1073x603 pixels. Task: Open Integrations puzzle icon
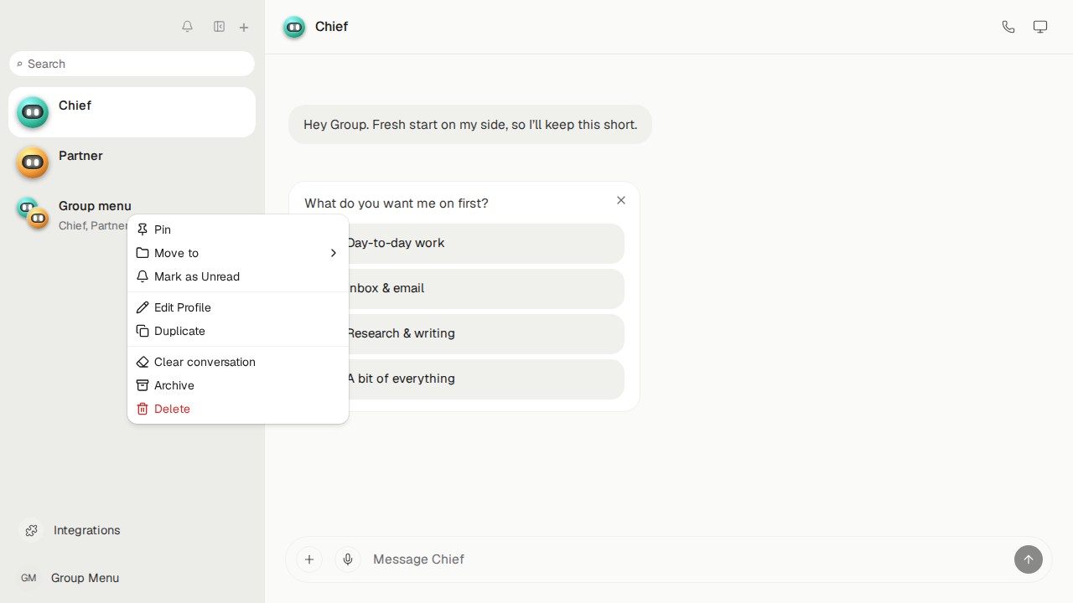click(x=31, y=530)
